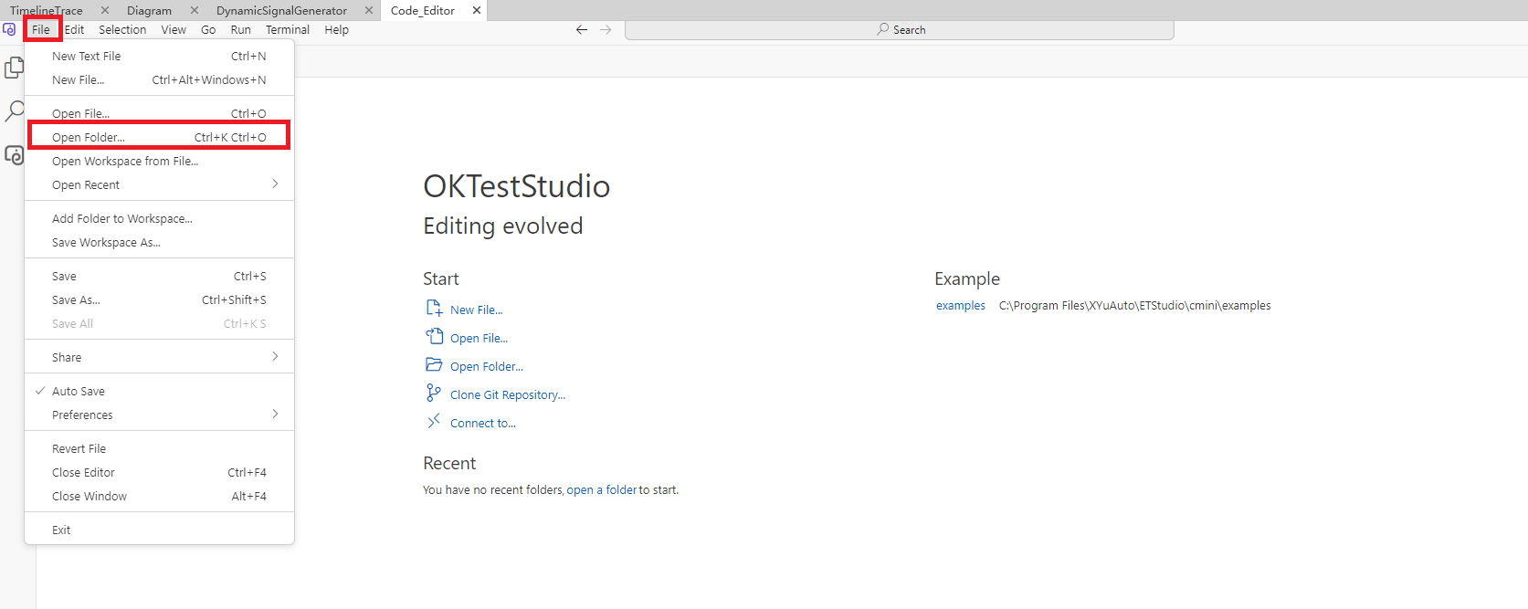1528x609 pixels.
Task: Open the Explorer icon in activity bar
Action: pos(15,68)
